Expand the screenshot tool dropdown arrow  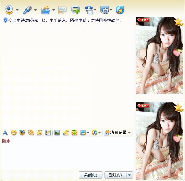click(x=88, y=133)
